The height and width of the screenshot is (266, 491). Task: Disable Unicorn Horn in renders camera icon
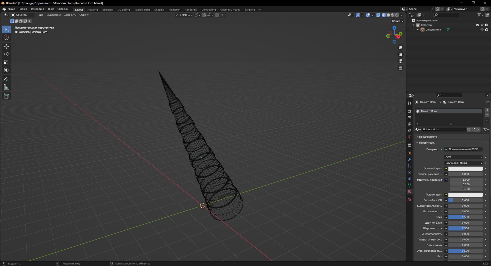[x=487, y=30]
